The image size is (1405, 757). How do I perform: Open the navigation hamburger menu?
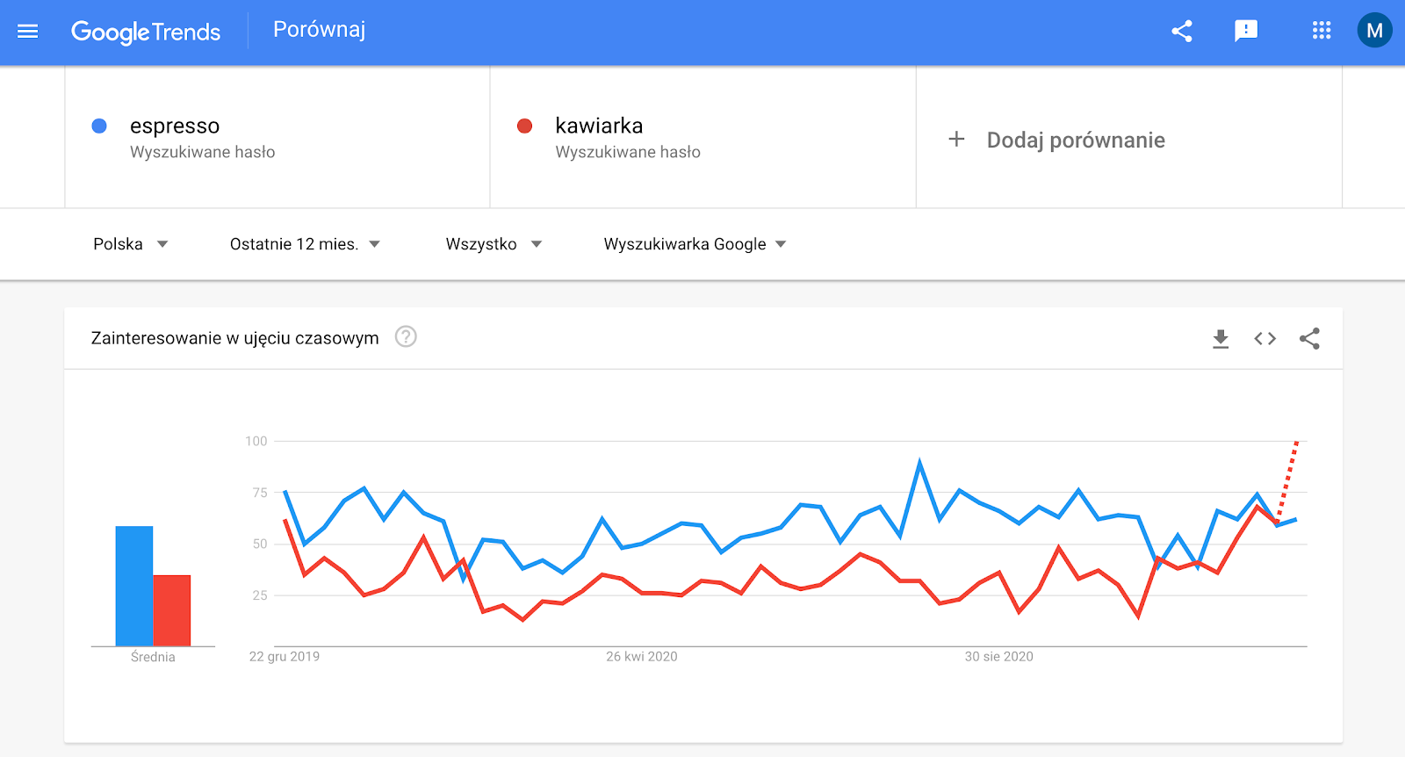(x=27, y=32)
